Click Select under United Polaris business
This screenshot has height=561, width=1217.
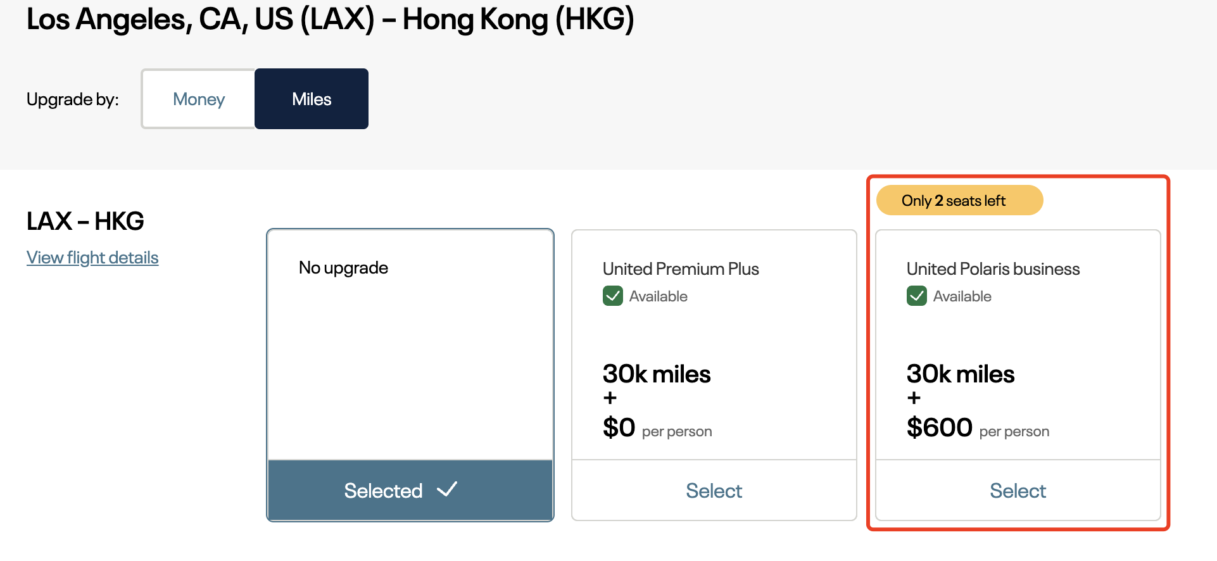tap(1018, 491)
